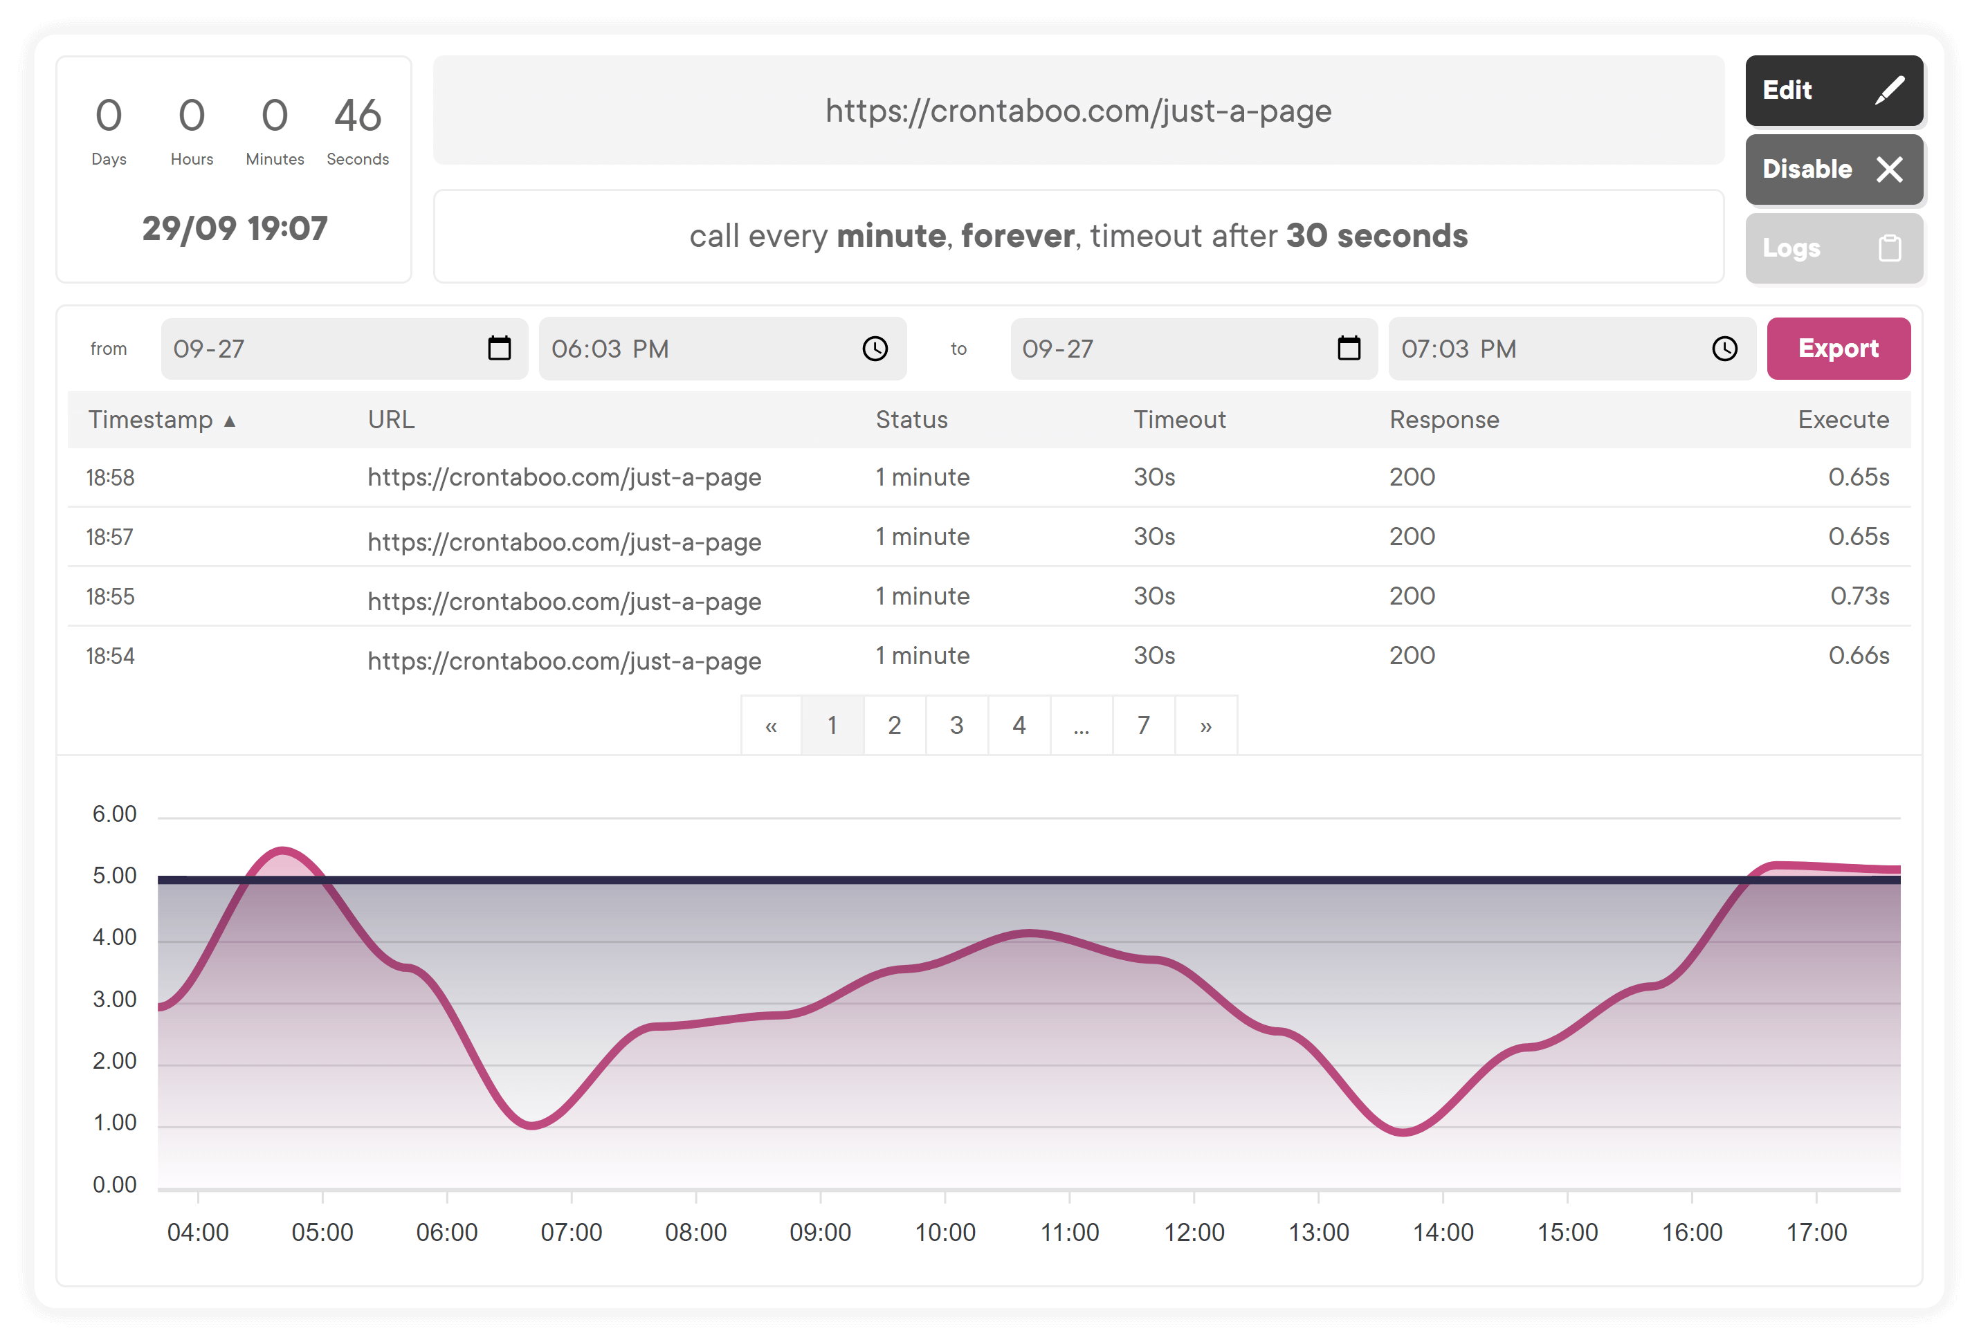Click the chart peak near 05:00
Screen dimensions: 1979x1342
(282, 850)
